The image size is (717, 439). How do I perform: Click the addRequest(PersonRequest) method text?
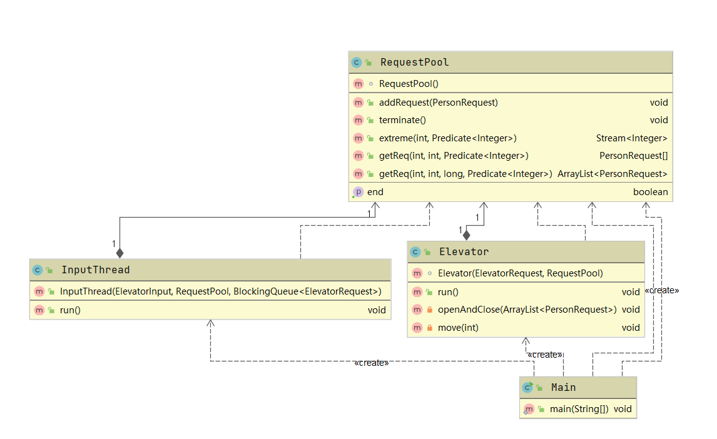pos(439,103)
